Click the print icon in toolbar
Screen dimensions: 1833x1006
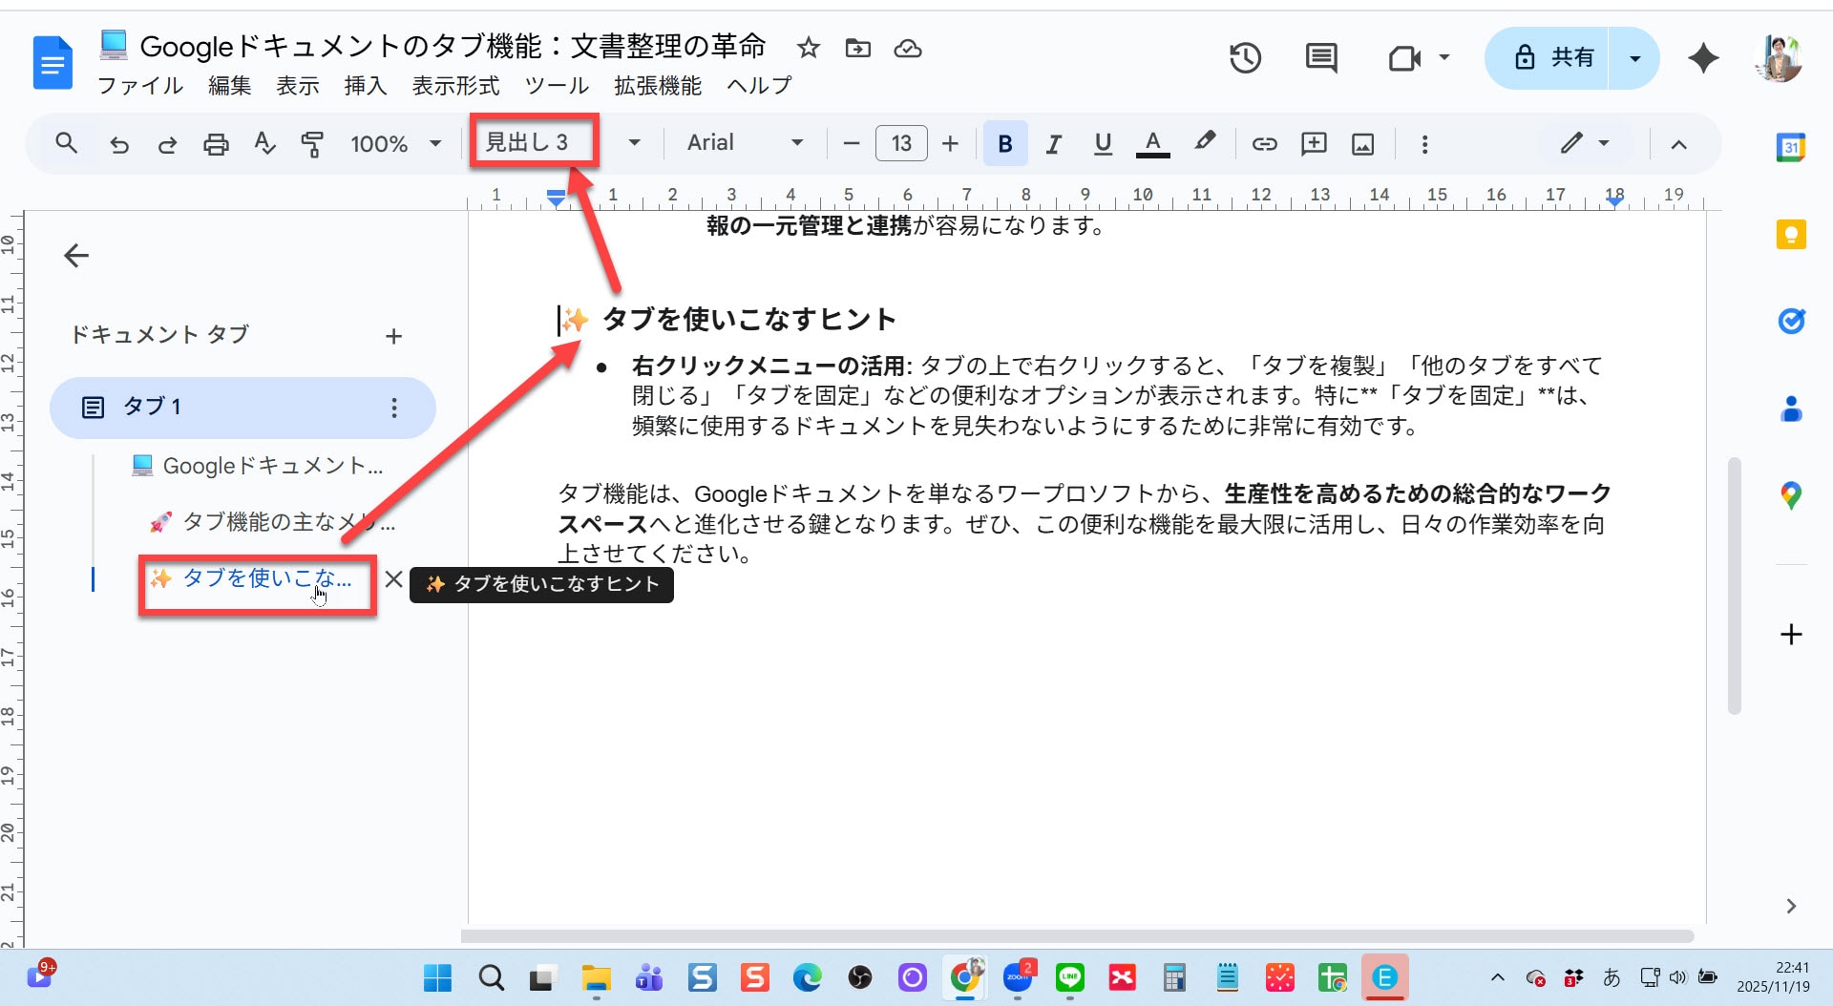click(x=216, y=144)
